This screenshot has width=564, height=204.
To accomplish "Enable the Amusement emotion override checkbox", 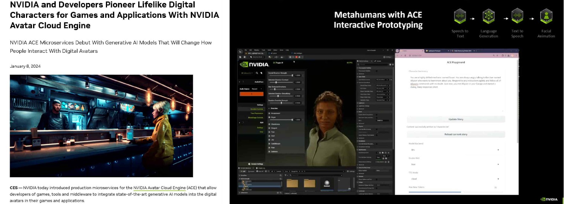I will tap(269, 113).
